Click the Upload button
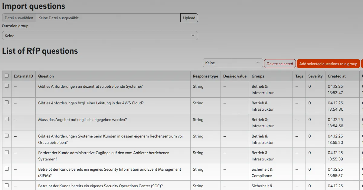Image resolution: width=363 pixels, height=190 pixels. 189,18
